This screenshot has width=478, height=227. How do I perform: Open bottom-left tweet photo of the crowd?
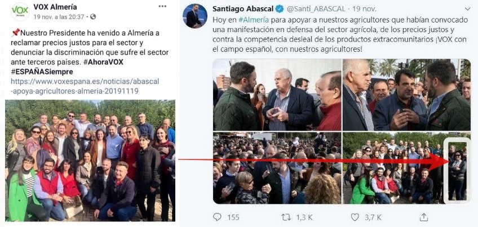[277, 168]
